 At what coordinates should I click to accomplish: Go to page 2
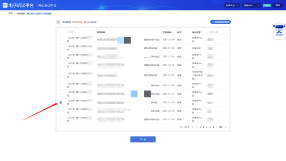[x=200, y=127]
